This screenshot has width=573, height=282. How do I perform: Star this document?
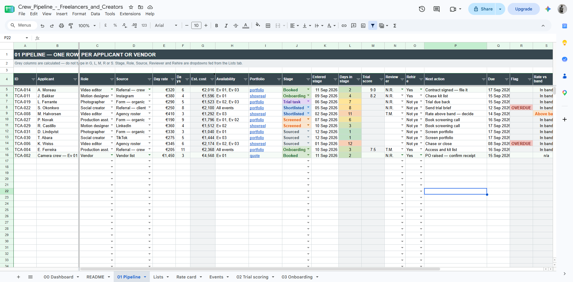coord(131,7)
